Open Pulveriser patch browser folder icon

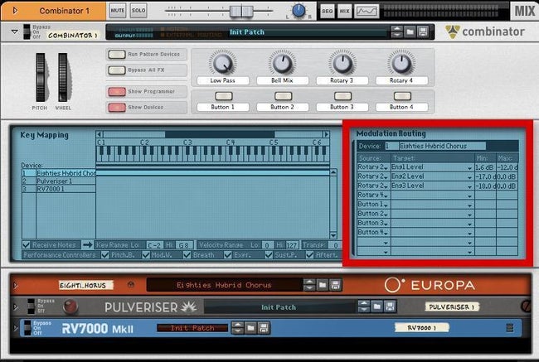[377, 306]
